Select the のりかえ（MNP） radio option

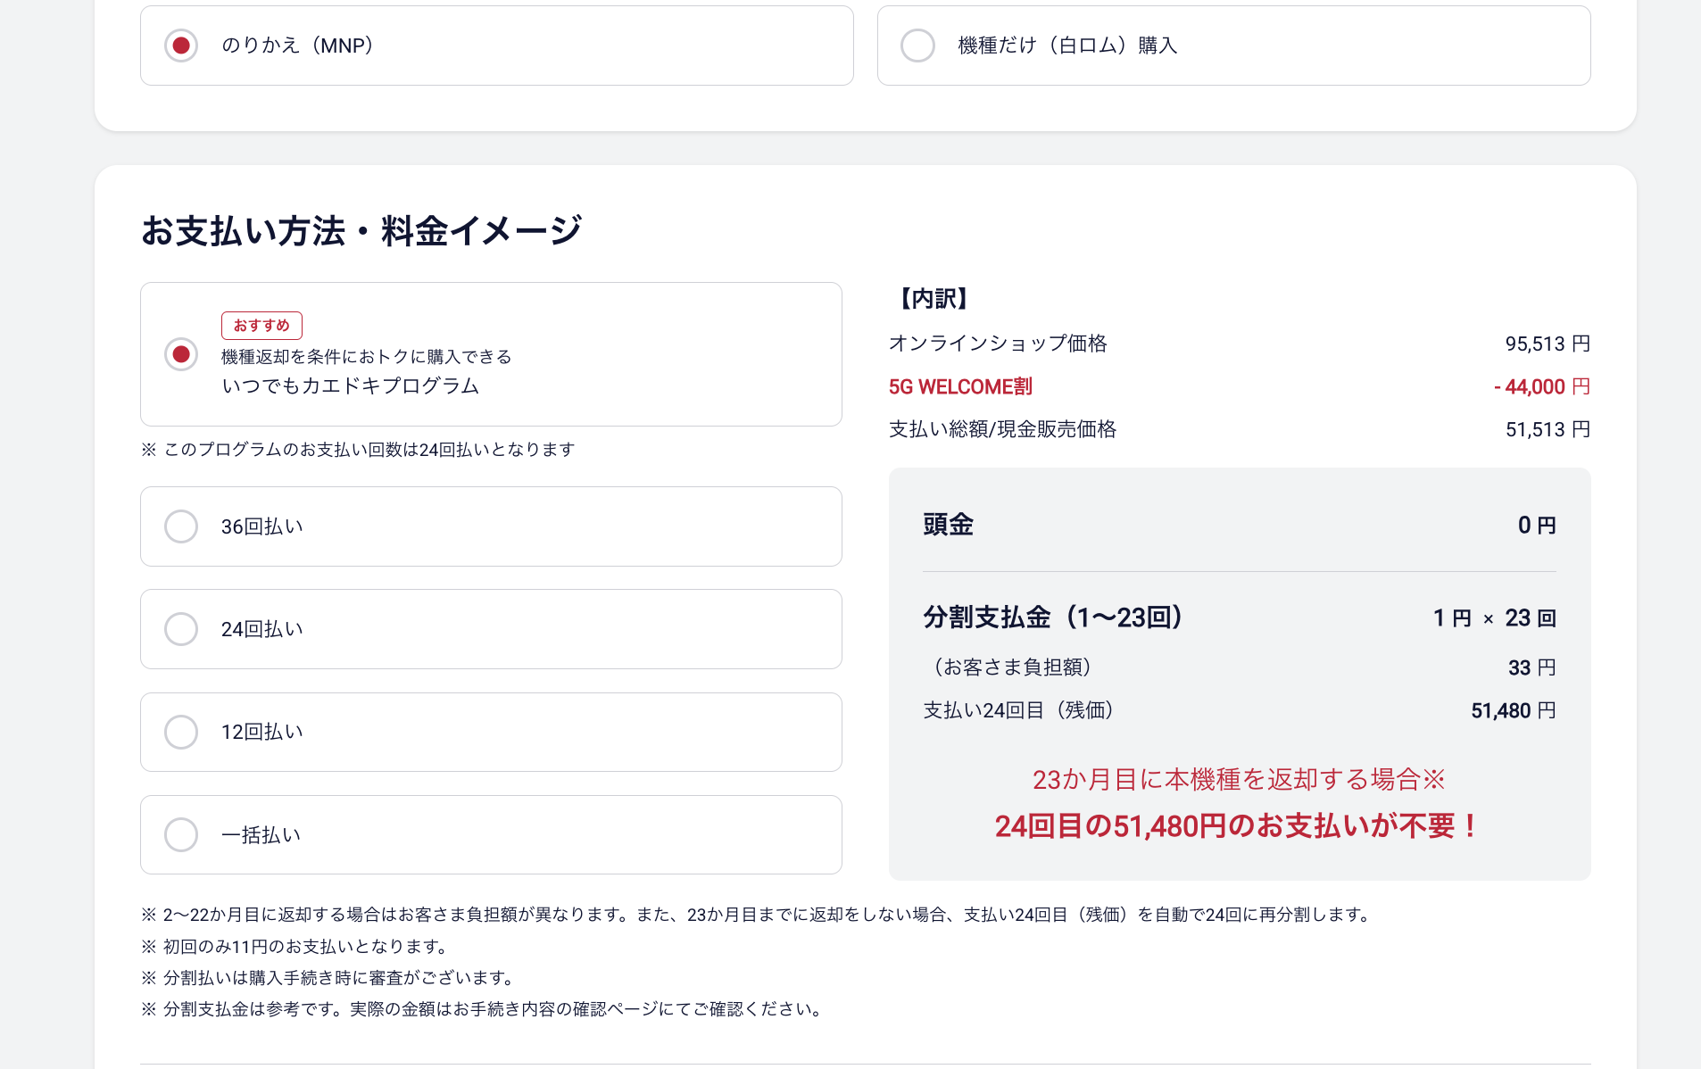click(181, 46)
